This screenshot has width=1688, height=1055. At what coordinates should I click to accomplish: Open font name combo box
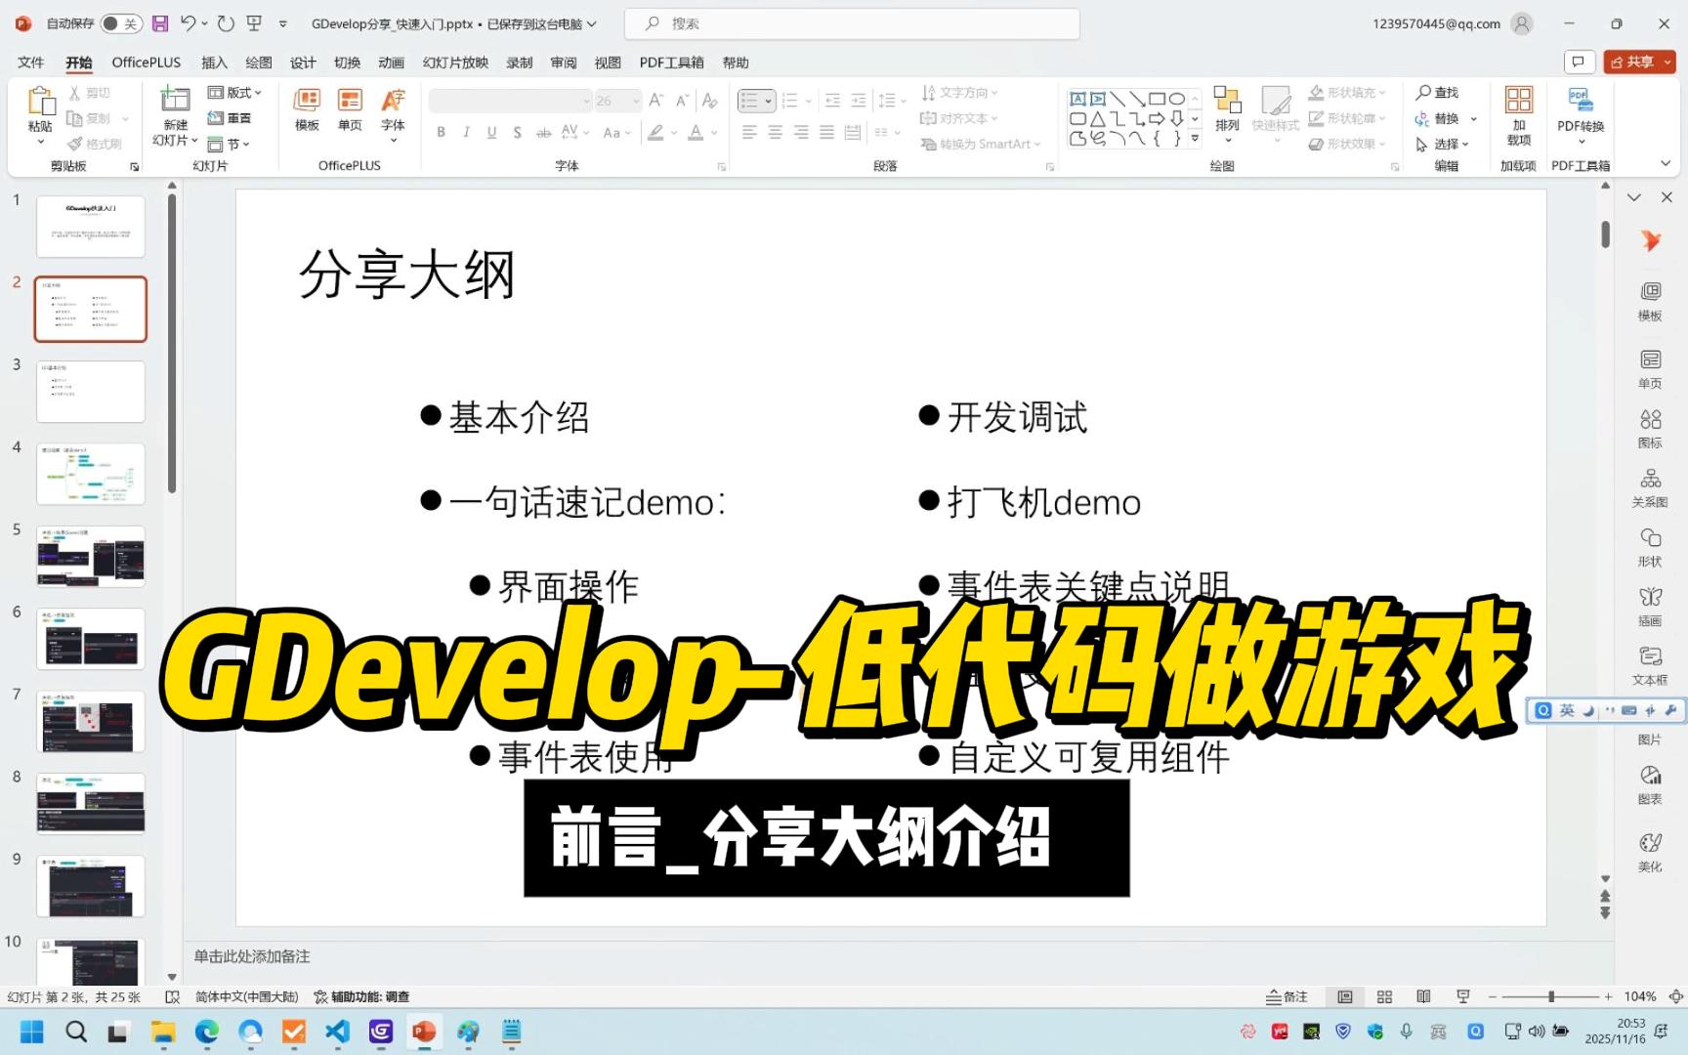pyautogui.click(x=510, y=100)
